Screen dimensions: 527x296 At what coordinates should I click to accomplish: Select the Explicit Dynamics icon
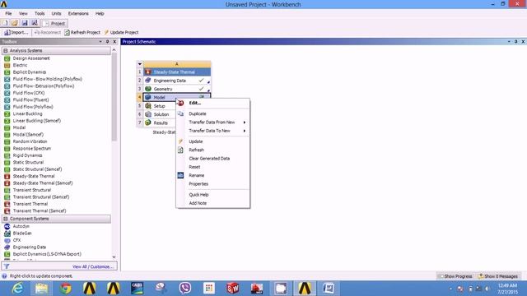[x=7, y=72]
